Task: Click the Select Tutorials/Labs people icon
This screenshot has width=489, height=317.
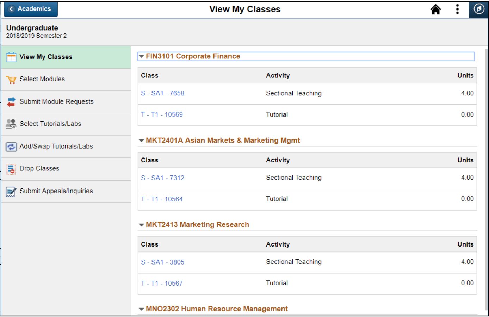Action: (x=11, y=124)
